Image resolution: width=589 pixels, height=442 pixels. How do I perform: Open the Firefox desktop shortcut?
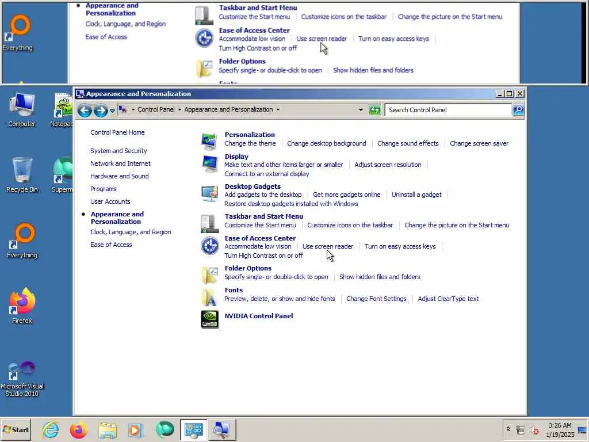coord(22,306)
